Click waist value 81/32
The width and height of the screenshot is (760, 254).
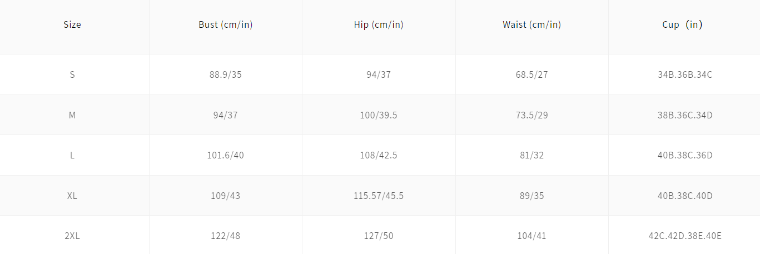pos(531,156)
